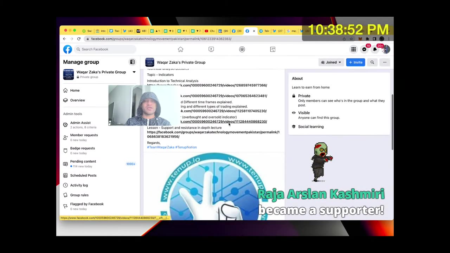Open the Facebook Gaming icon
Viewport: 450px width, 253px height.
272,49
